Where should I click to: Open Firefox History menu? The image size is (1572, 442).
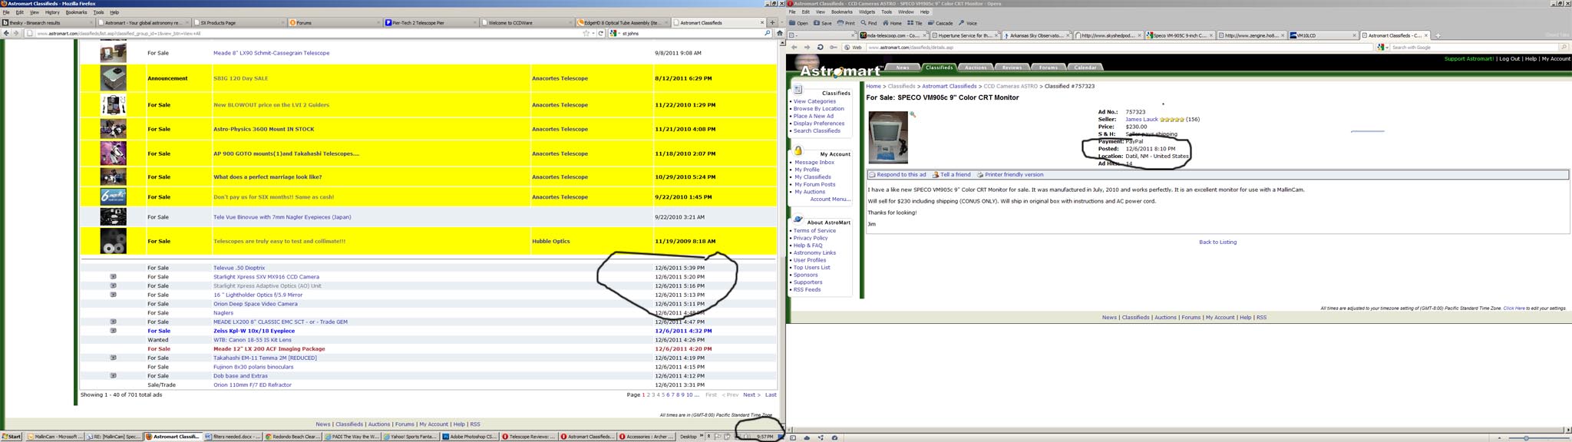(x=52, y=12)
